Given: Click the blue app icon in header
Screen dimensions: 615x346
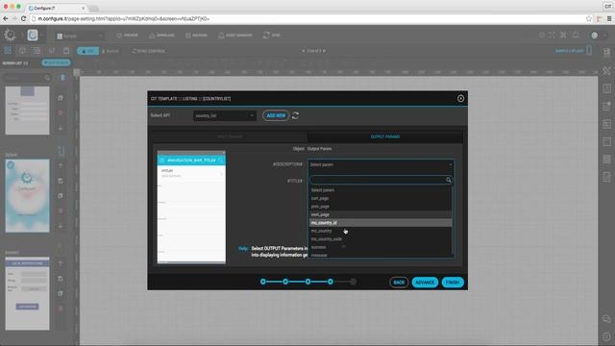Looking at the screenshot, I should tap(33, 36).
